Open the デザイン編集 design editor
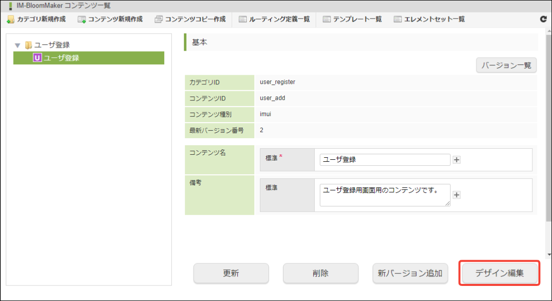The width and height of the screenshot is (552, 301). click(500, 273)
